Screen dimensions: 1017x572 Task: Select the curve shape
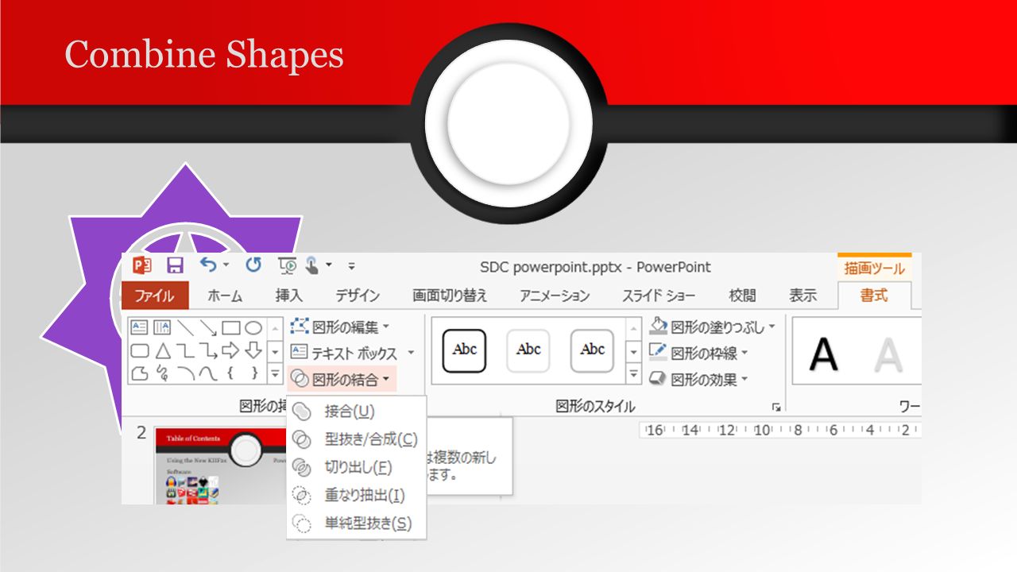208,373
